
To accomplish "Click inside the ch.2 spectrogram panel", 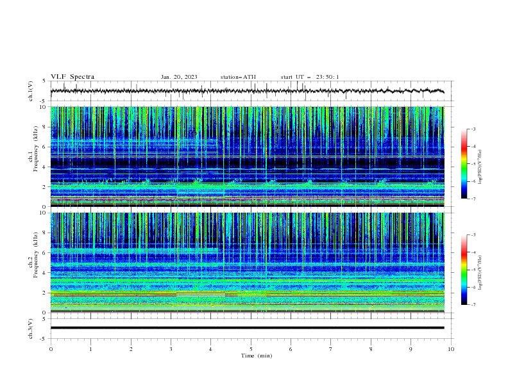I will click(248, 263).
